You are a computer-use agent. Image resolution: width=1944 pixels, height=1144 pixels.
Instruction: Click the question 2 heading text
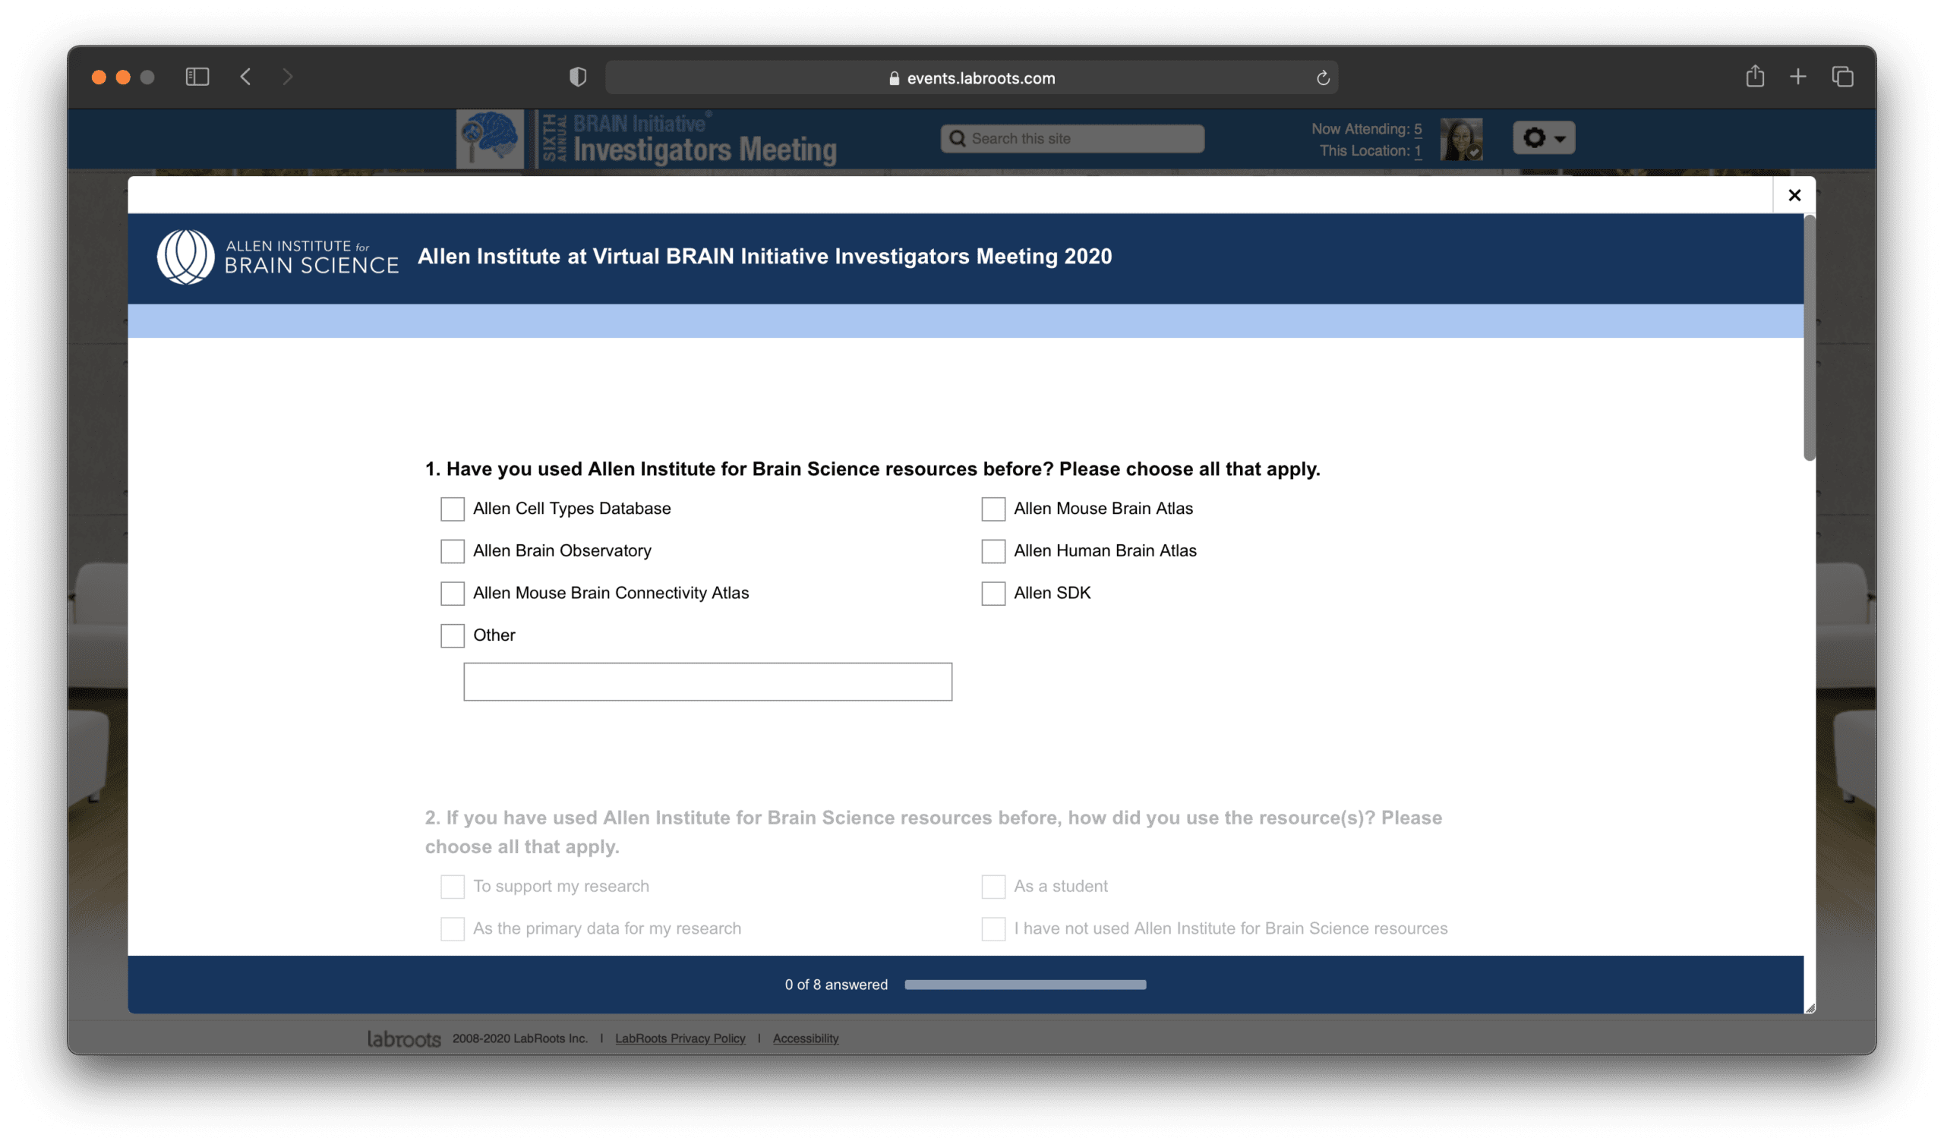[933, 832]
